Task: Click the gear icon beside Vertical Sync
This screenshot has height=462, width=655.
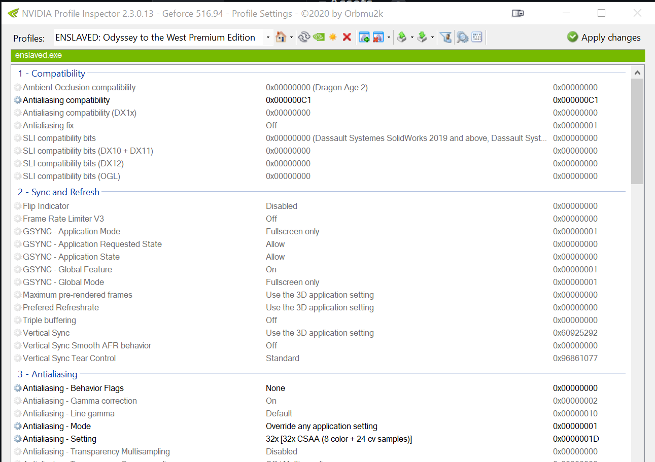Action: (x=18, y=333)
